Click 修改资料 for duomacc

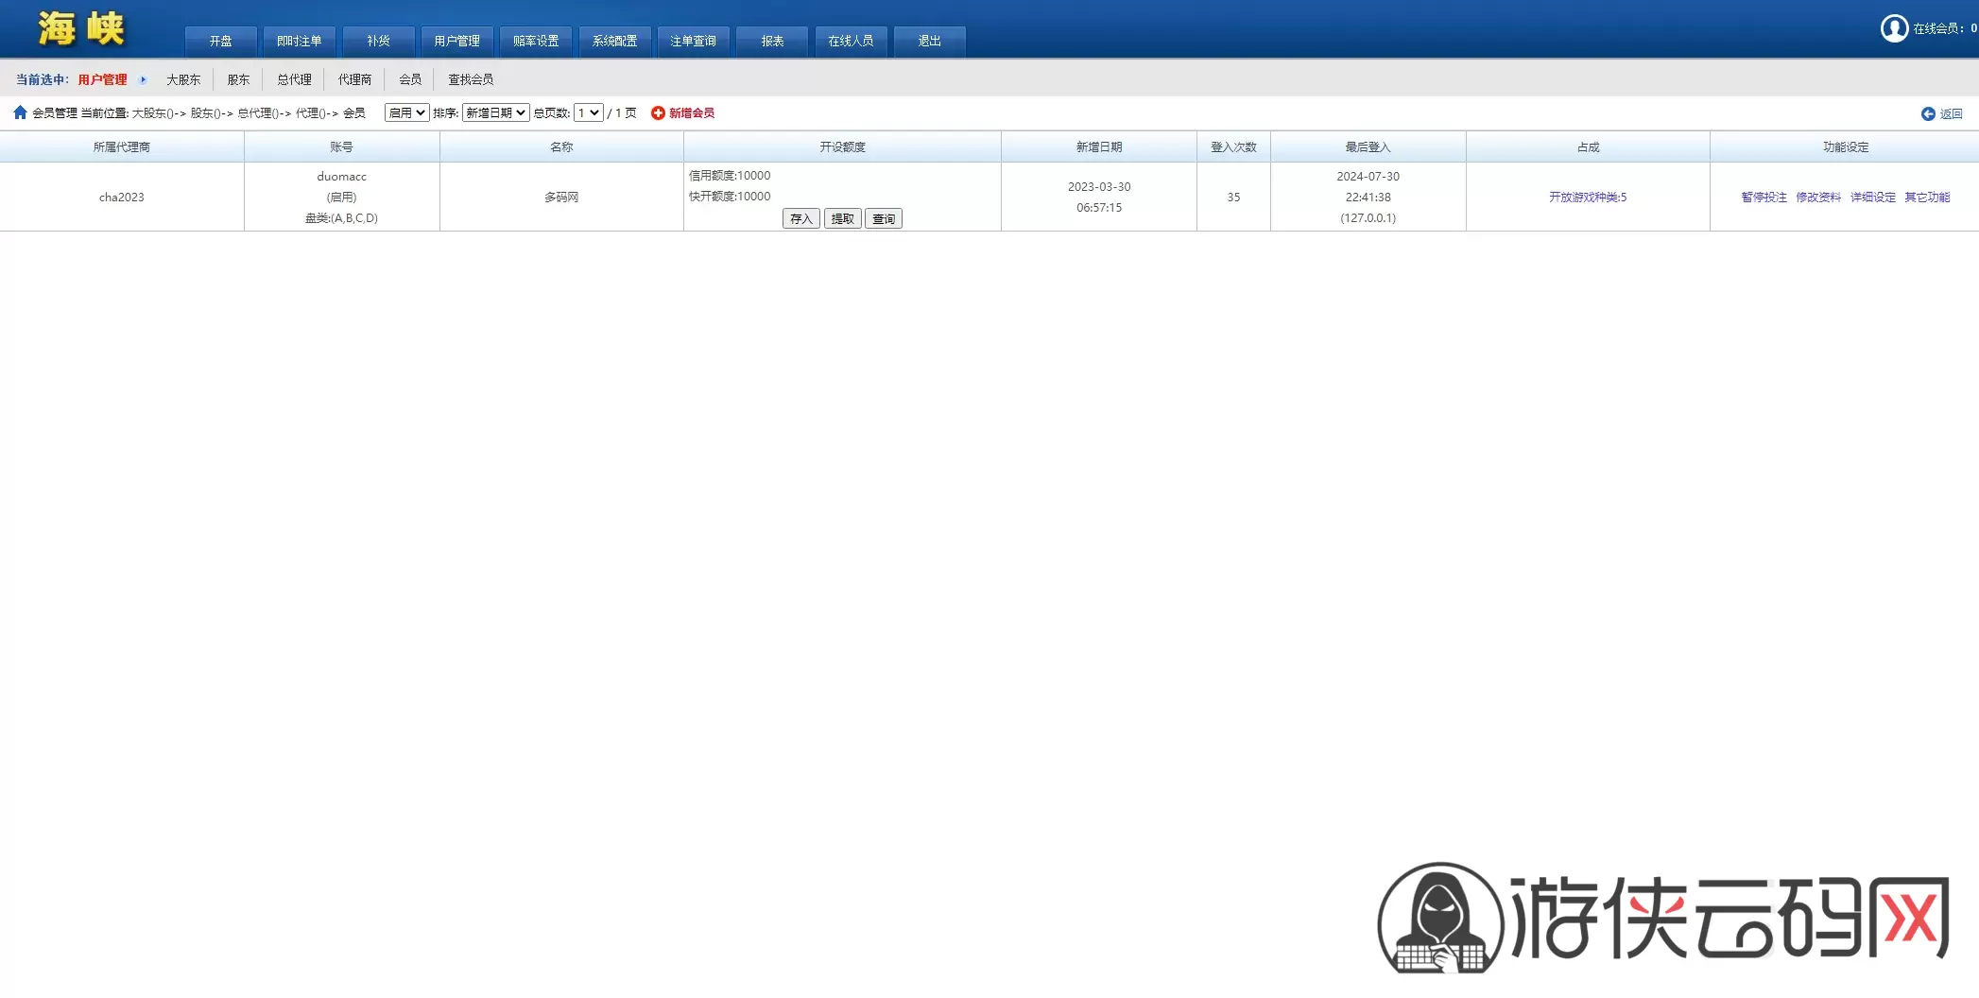click(1818, 198)
